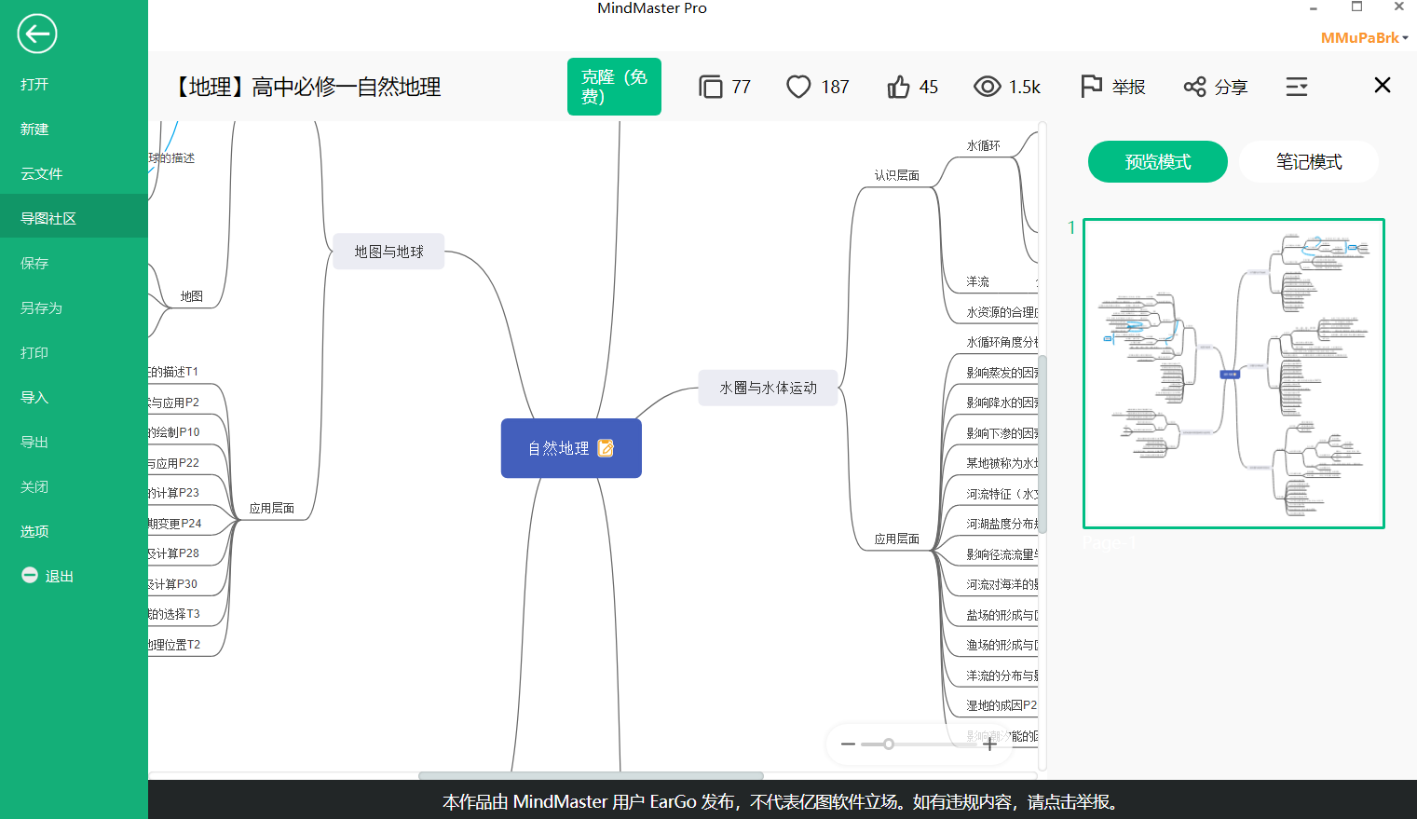Click the page 1 thumbnail preview
This screenshot has height=819, width=1417.
1233,374
